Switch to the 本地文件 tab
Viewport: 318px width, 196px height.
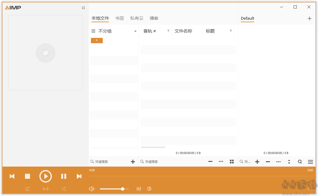(100, 18)
